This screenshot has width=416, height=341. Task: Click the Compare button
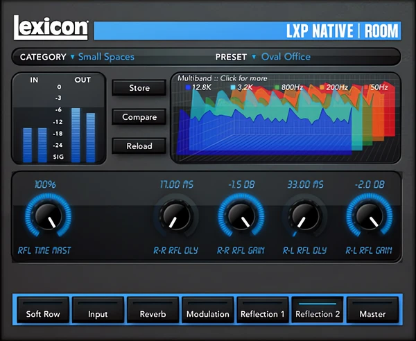[139, 117]
